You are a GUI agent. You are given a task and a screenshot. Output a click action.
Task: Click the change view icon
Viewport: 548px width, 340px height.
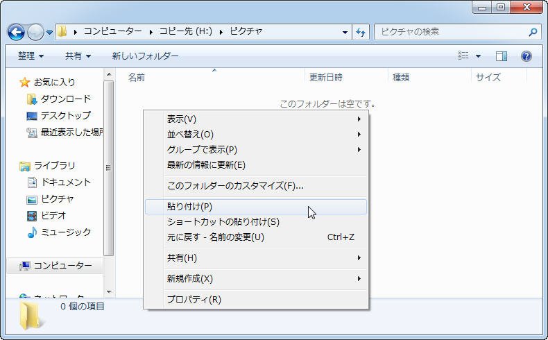point(463,56)
